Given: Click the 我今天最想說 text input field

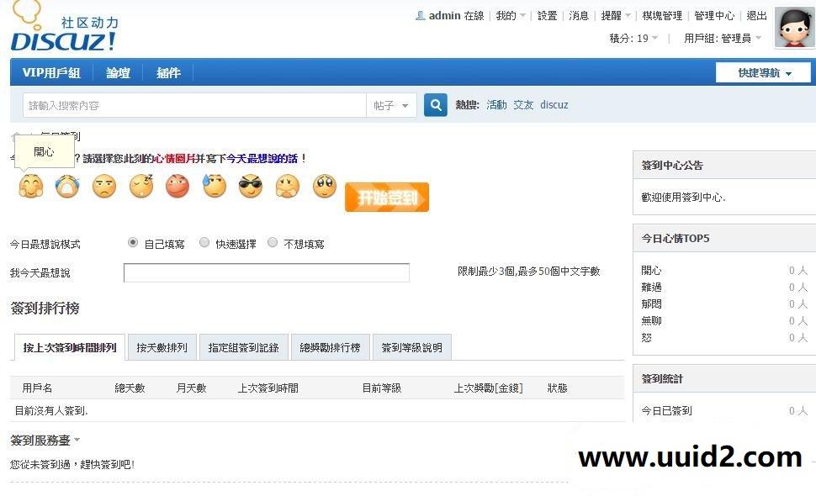Looking at the screenshot, I should coord(266,272).
